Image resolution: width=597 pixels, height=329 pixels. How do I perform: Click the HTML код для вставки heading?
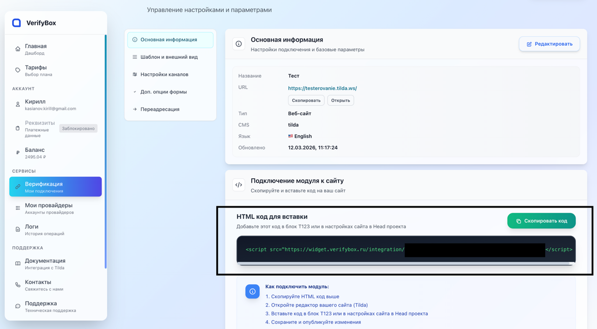(x=272, y=217)
